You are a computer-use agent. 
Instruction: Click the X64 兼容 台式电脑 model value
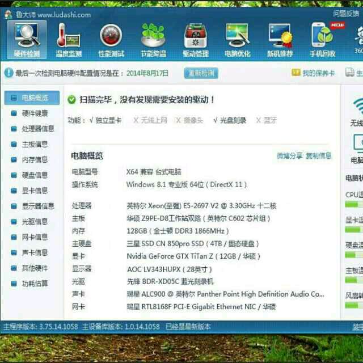(154, 172)
